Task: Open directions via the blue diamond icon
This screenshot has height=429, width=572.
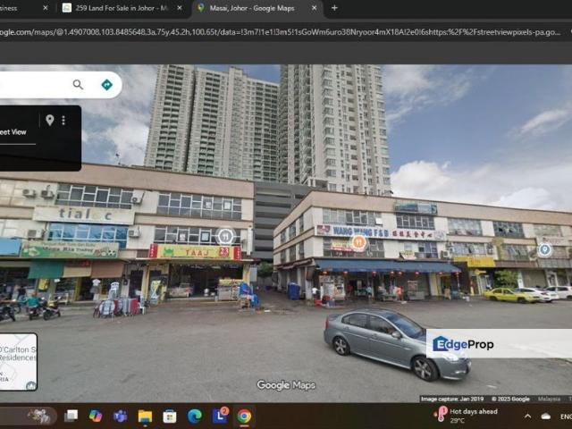Action: pyautogui.click(x=106, y=85)
